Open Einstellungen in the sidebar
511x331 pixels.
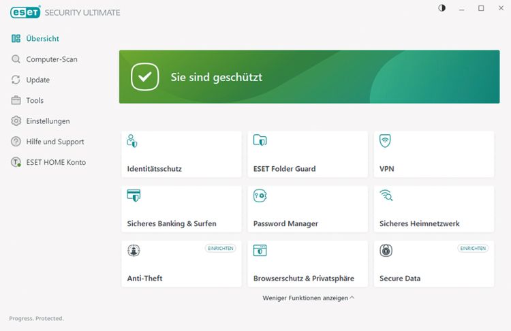pos(48,121)
